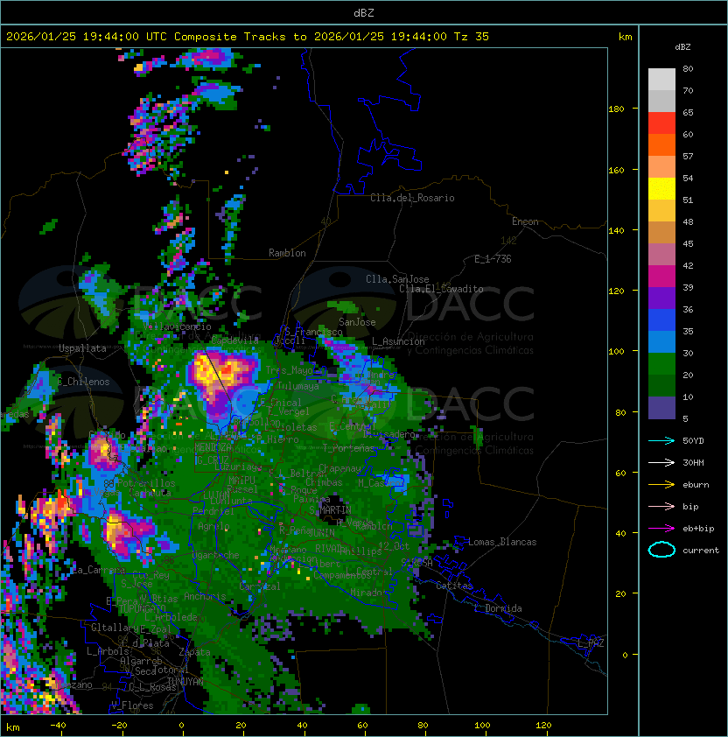
Task: Click the Encon place label
Action: pos(525,221)
